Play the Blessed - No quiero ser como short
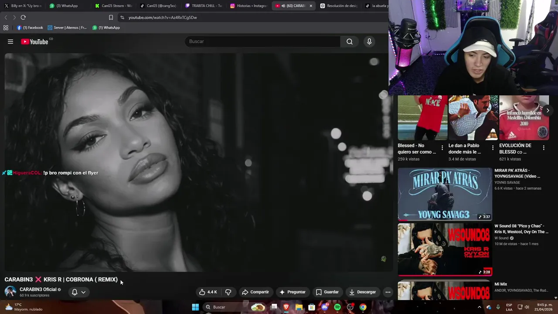The height and width of the screenshot is (314, 558). 422,118
